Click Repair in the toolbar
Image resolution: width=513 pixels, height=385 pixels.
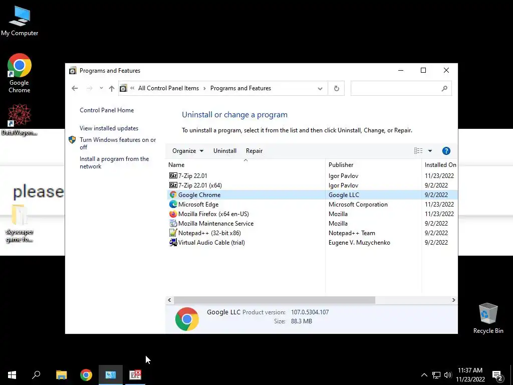(x=254, y=151)
